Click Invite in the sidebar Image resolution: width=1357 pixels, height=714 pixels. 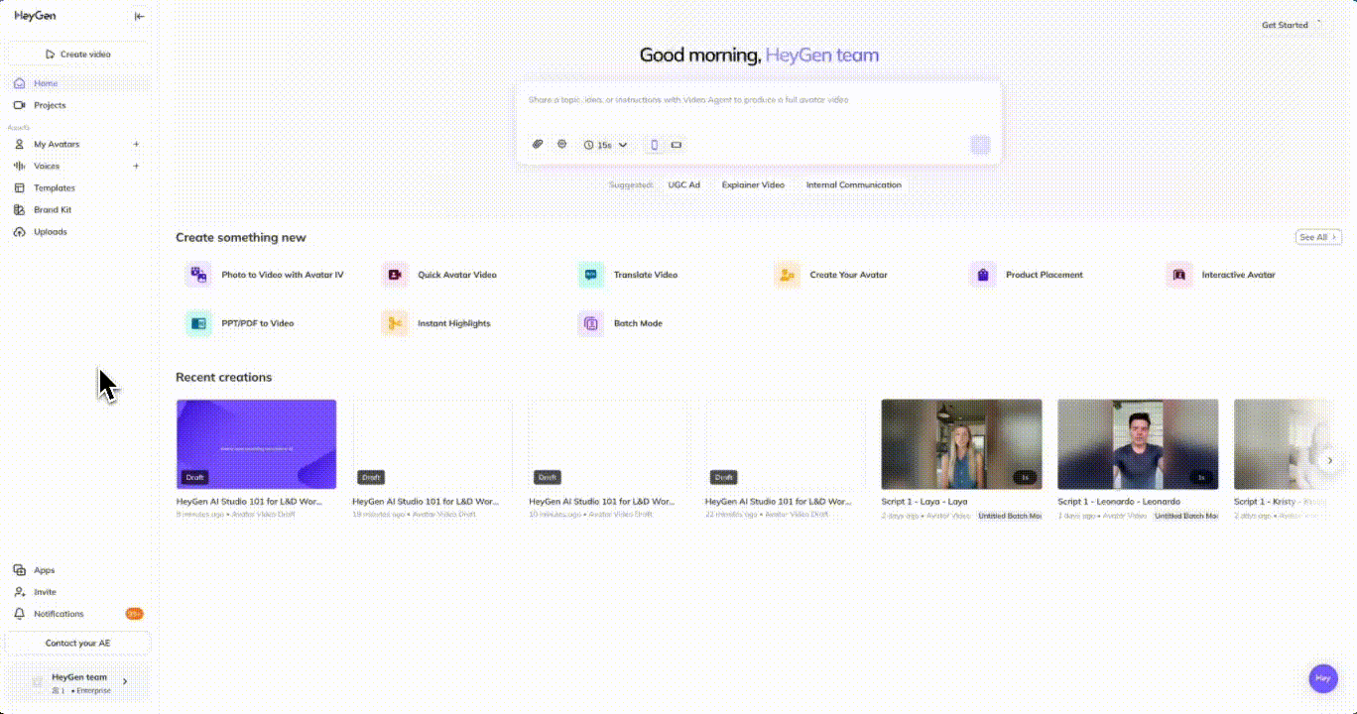tap(78, 592)
